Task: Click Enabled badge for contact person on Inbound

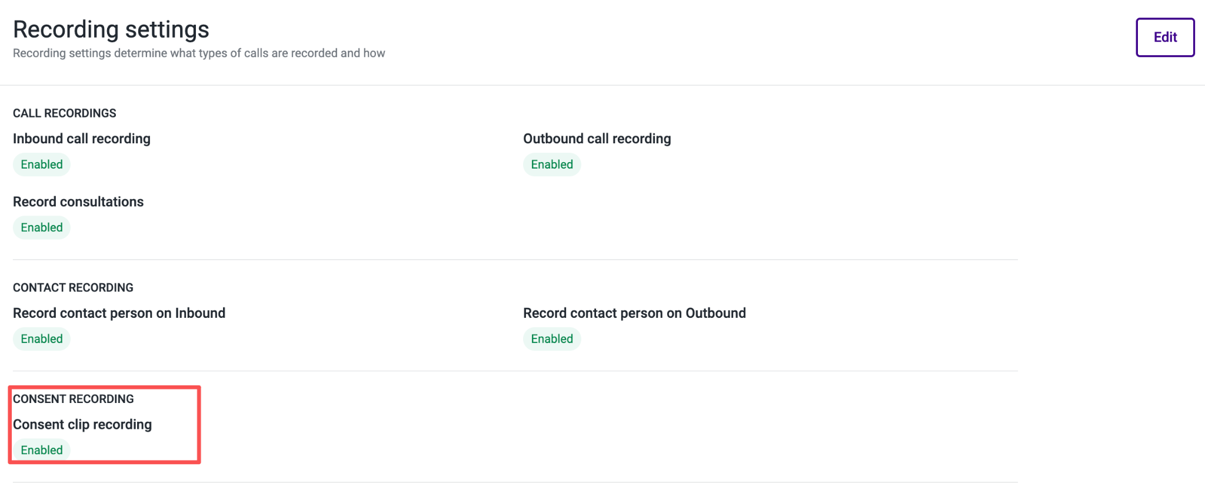Action: coord(42,339)
